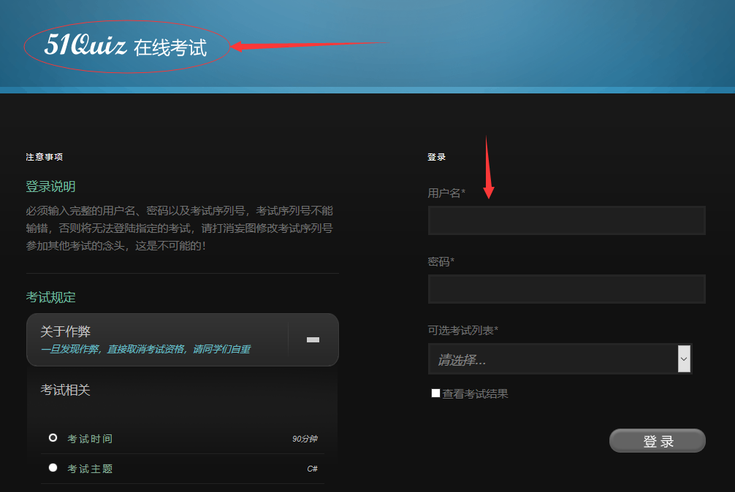This screenshot has height=492, width=735.
Task: Click the C# exam subject value
Action: tap(312, 469)
